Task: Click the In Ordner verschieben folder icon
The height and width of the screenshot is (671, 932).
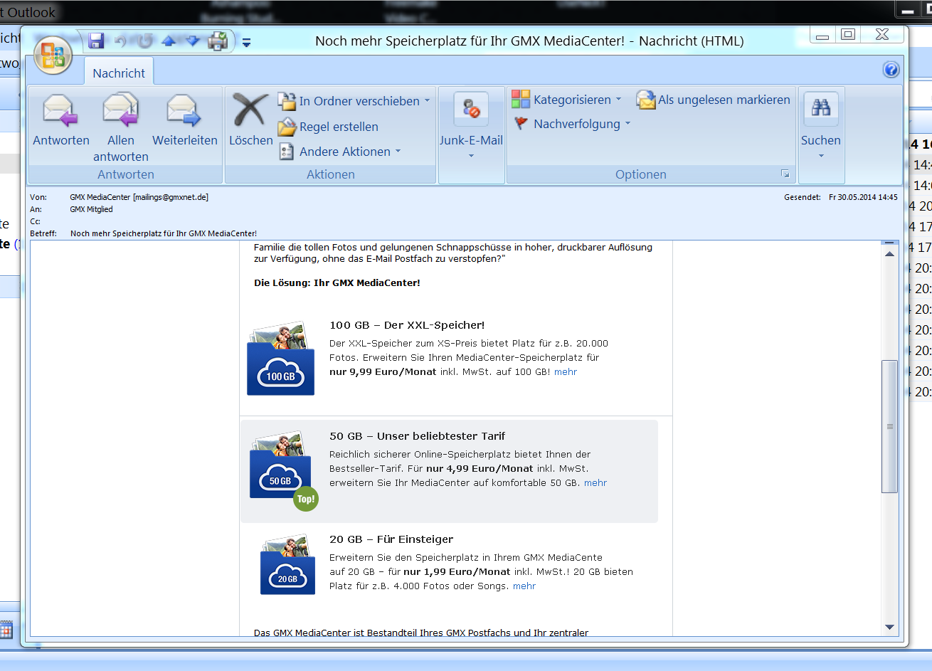Action: point(287,101)
